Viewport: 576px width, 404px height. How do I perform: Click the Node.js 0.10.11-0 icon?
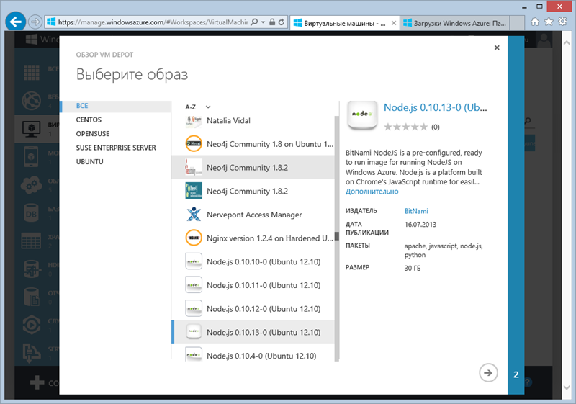pyautogui.click(x=194, y=285)
